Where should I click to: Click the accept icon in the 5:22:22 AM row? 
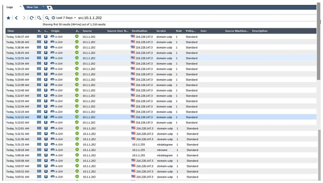[77, 117]
